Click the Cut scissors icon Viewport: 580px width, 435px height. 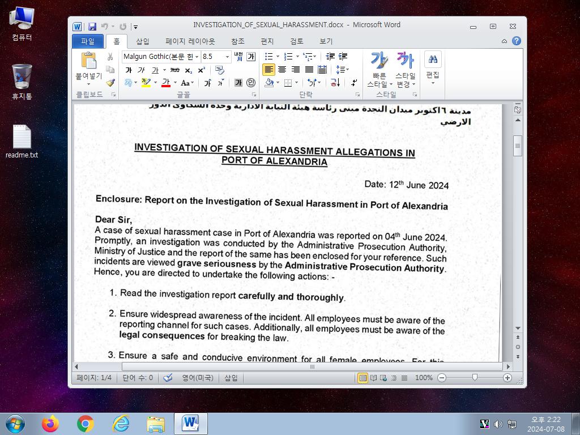[x=110, y=57]
